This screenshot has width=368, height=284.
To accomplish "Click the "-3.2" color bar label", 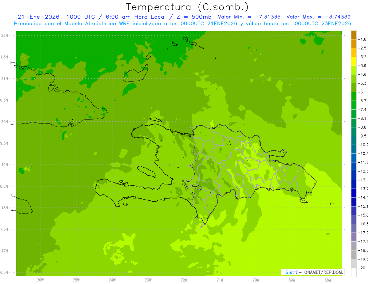I will [x=363, y=57].
